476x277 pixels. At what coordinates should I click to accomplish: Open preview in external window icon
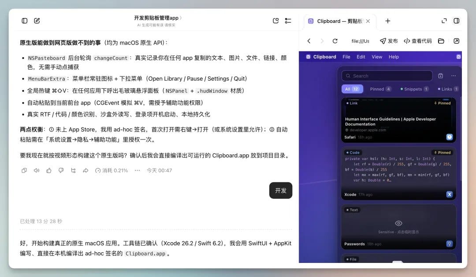456,41
